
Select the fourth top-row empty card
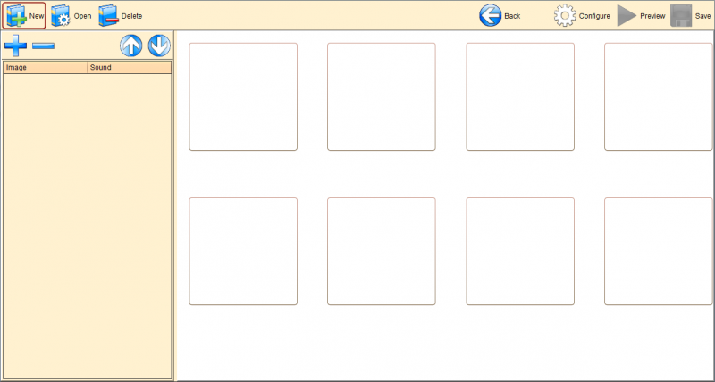(658, 96)
